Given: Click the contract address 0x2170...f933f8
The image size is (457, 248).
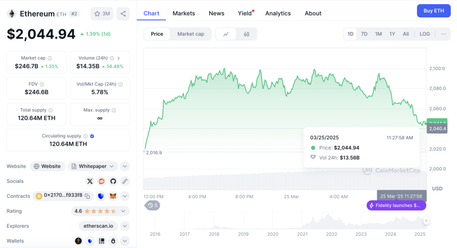Looking at the screenshot, I should coord(63,195).
